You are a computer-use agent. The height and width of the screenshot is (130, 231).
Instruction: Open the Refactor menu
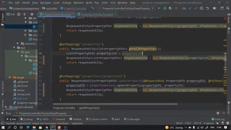pyautogui.click(x=79, y=3)
